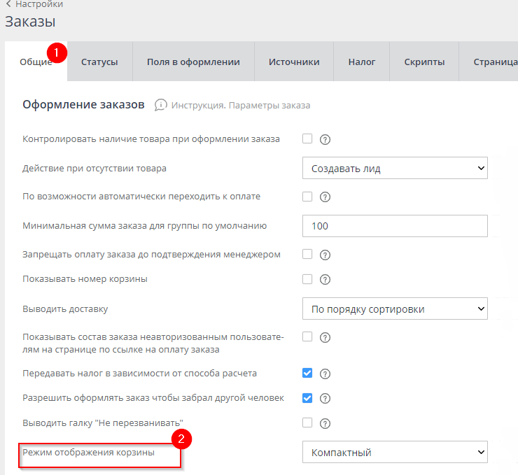The width and height of the screenshot is (518, 475).
Task: Open 'Действие при отсутствии товара' dropdown
Action: point(395,168)
